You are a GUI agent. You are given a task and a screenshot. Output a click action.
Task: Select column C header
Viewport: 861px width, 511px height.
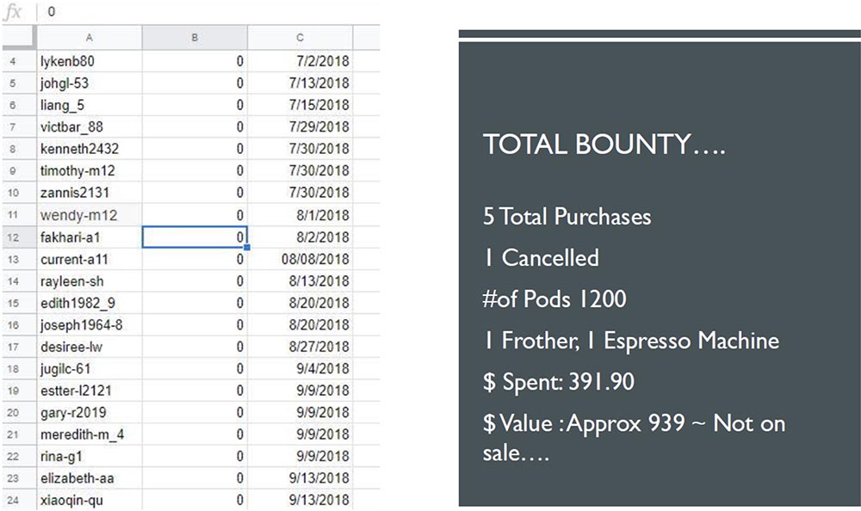pyautogui.click(x=300, y=37)
